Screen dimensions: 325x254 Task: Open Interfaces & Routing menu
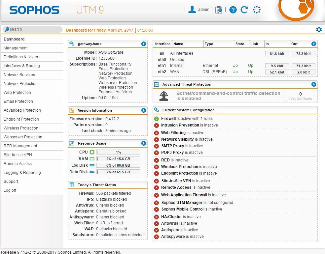pos(32,66)
